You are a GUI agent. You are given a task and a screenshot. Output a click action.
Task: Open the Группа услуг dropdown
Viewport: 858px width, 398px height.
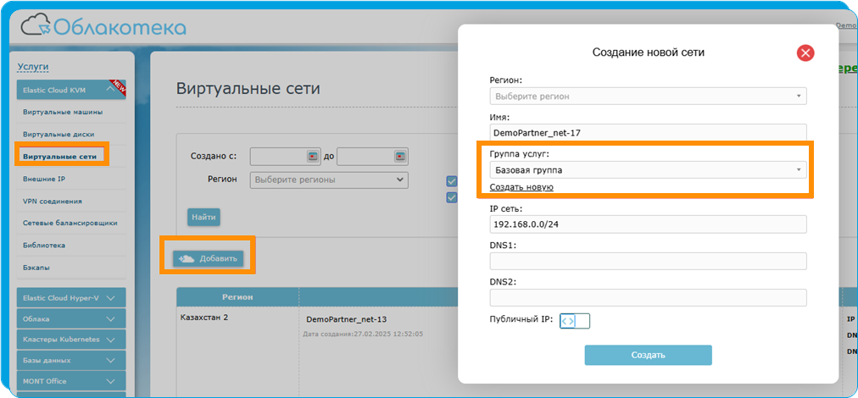pyautogui.click(x=648, y=170)
